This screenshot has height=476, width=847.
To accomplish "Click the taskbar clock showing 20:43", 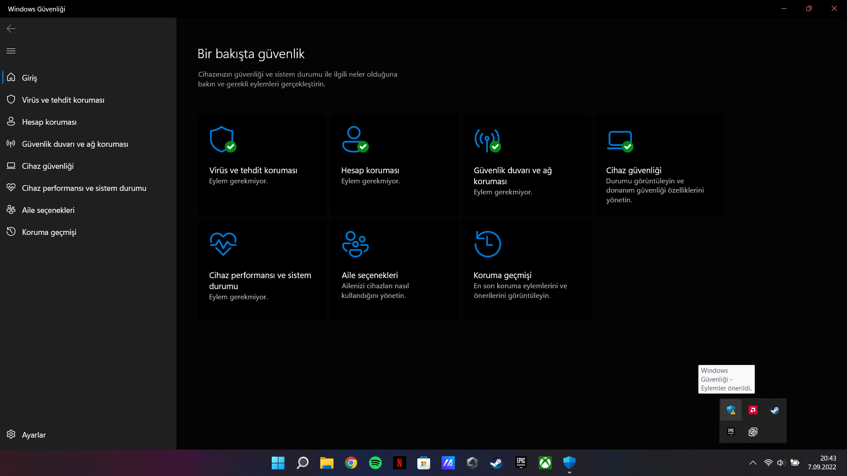I will click(x=822, y=463).
